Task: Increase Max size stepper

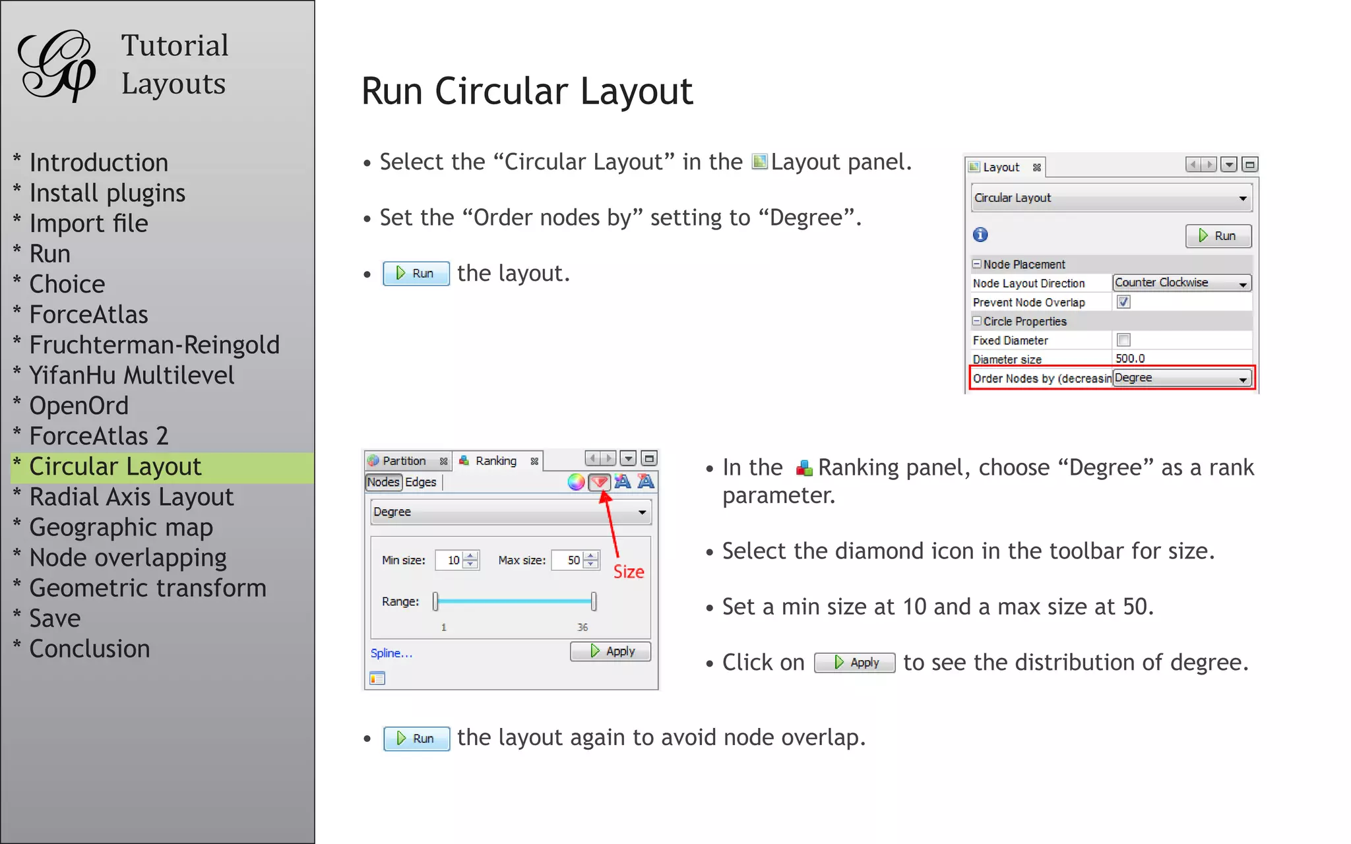Action: coord(591,556)
